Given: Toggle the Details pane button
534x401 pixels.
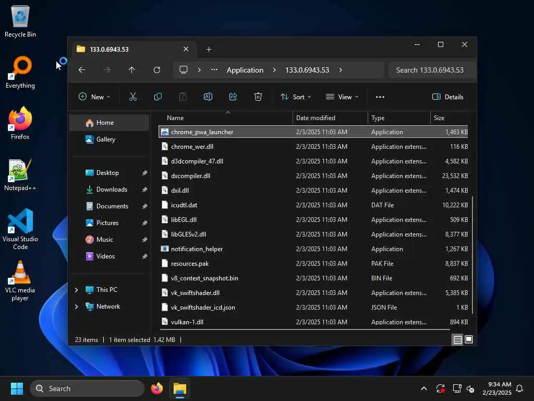Looking at the screenshot, I should (447, 97).
